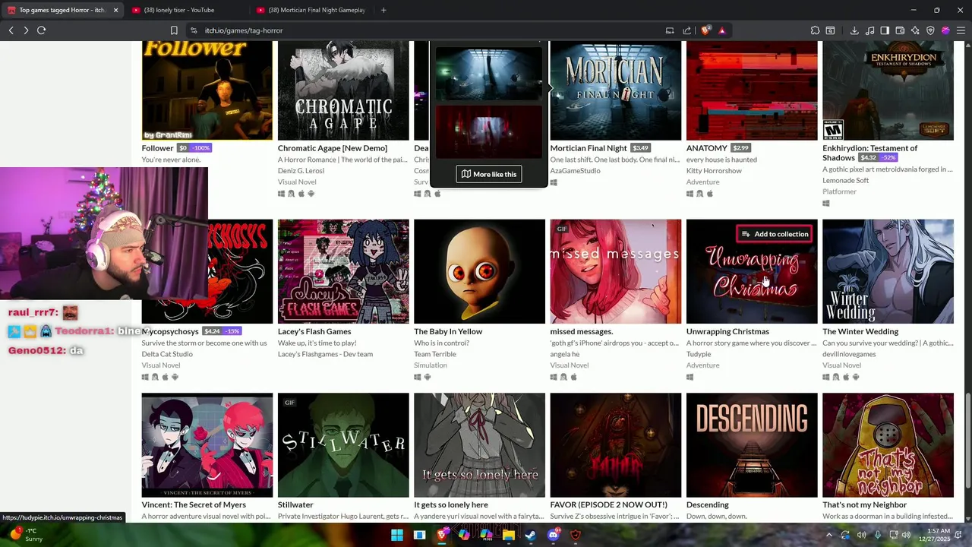
Task: Click the Mortician Final Night cover thumbnail
Action: click(x=615, y=90)
